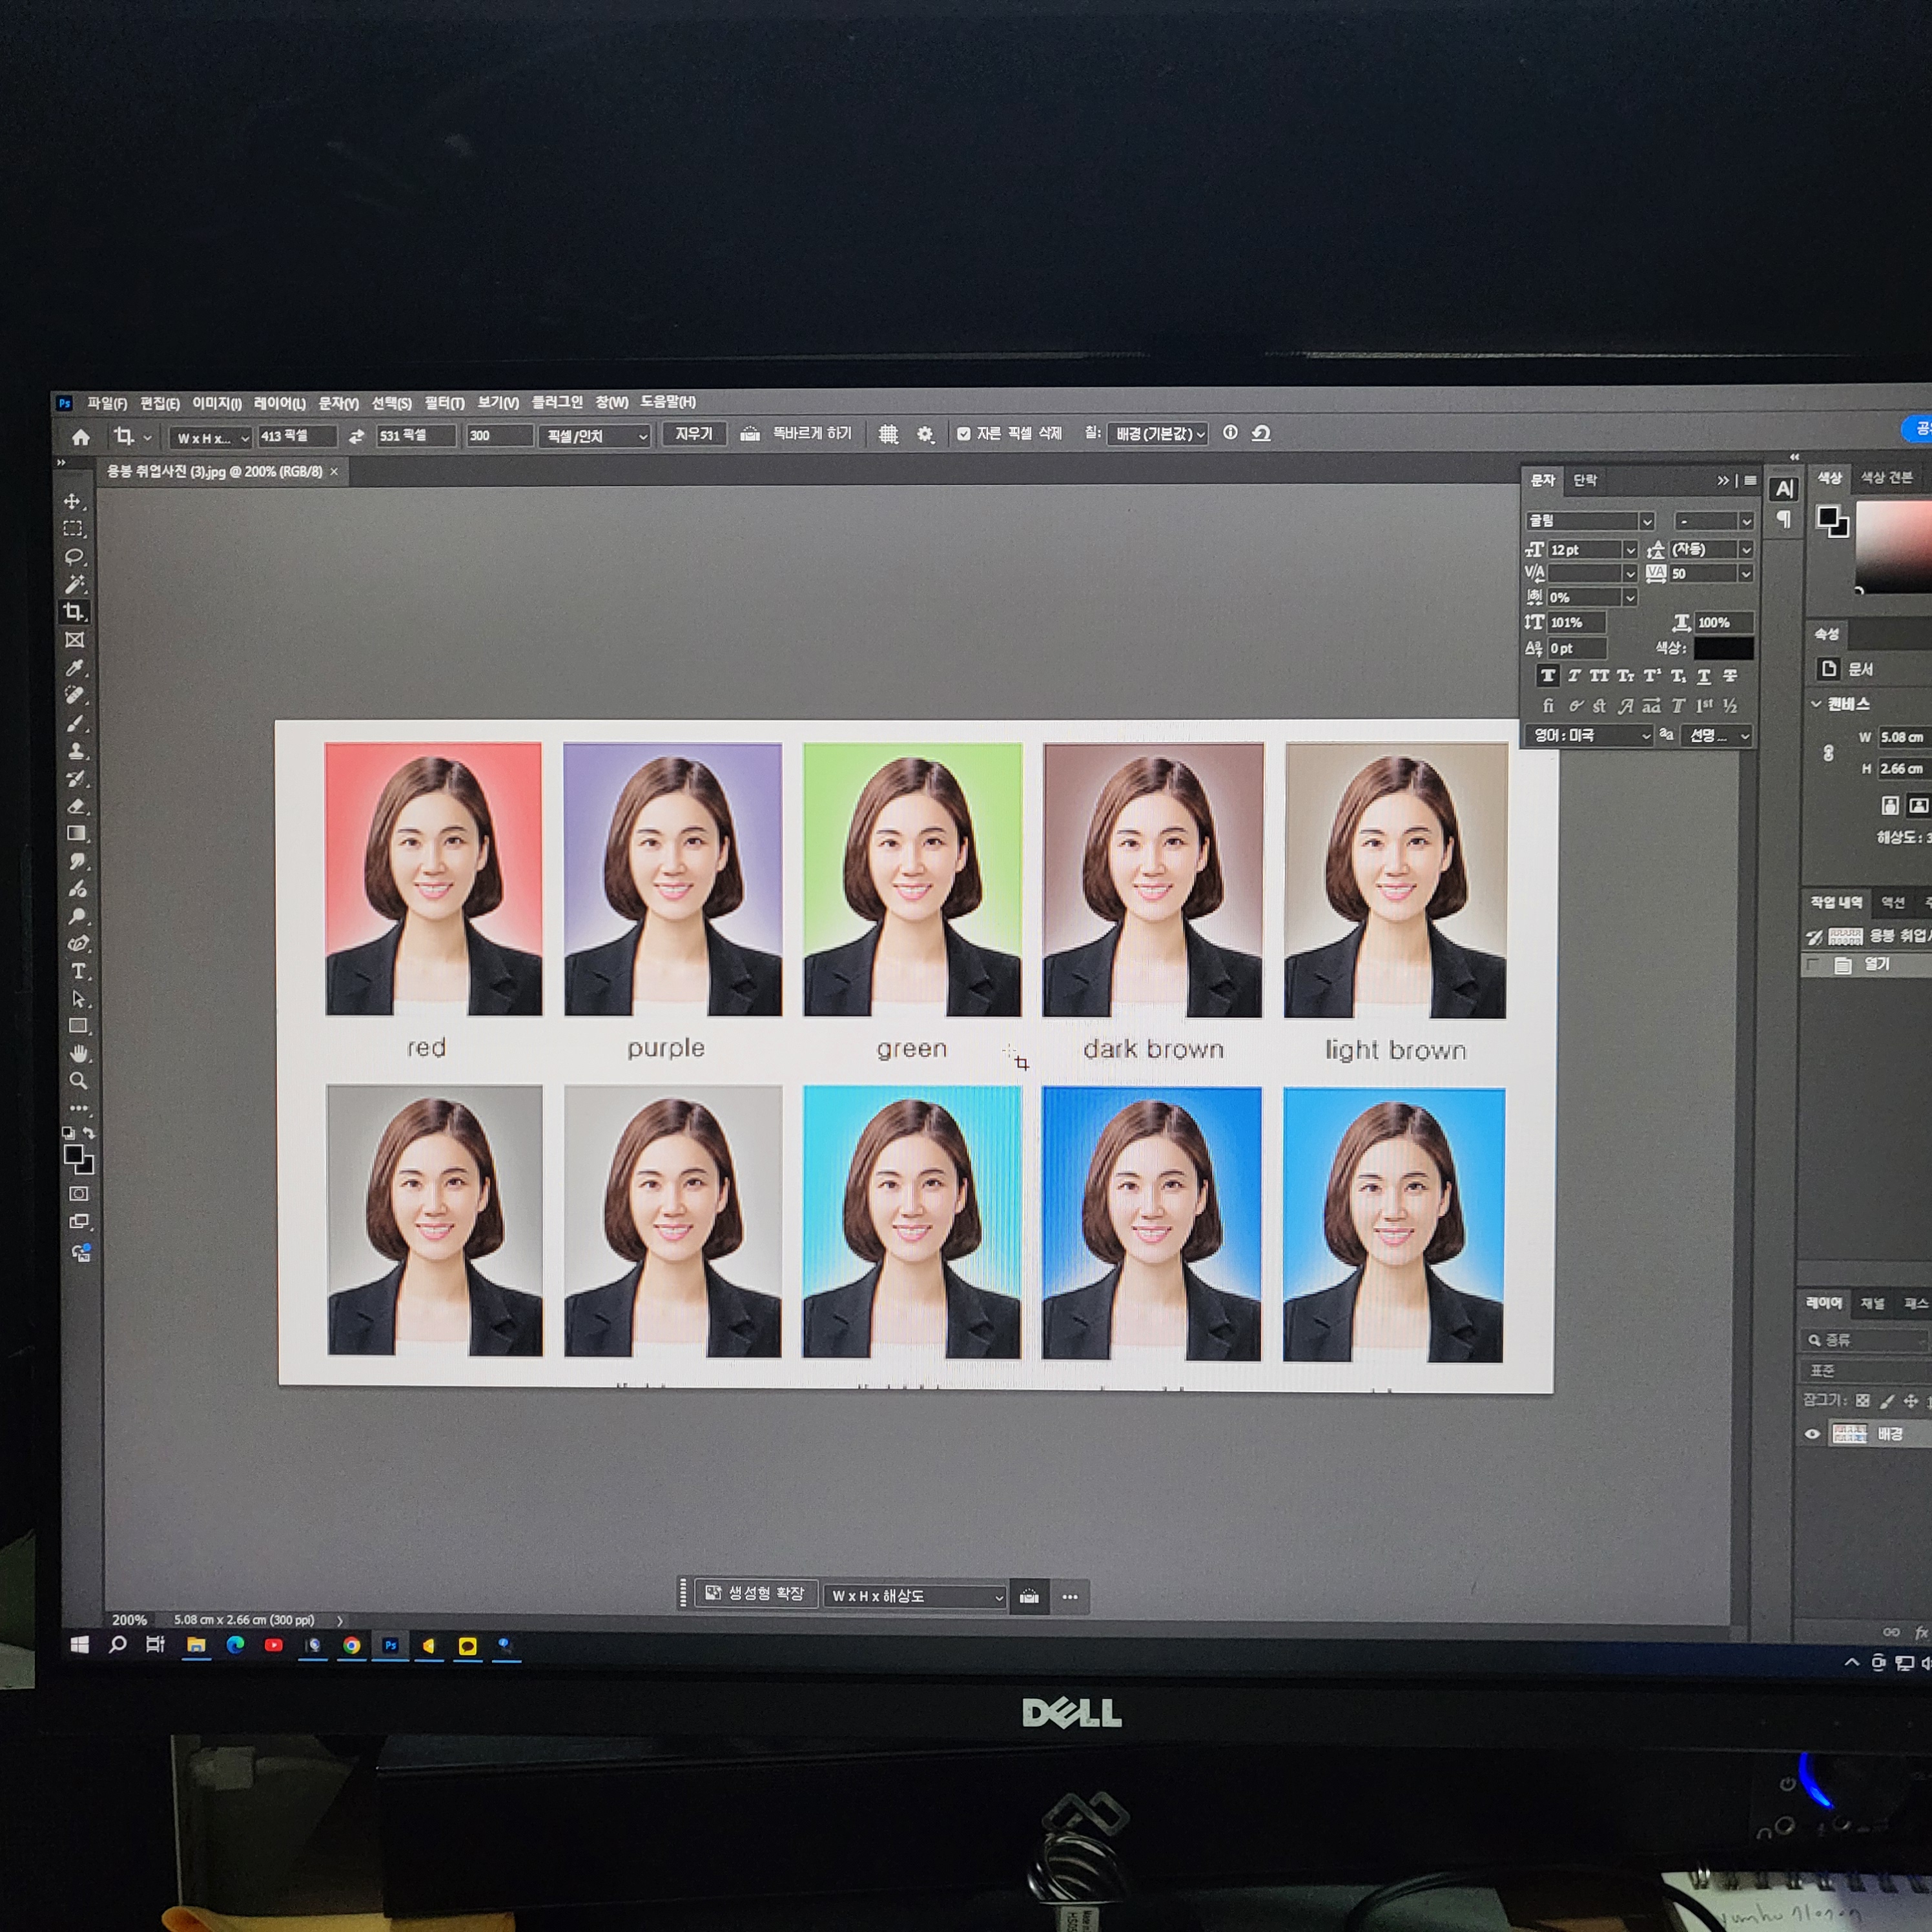Click the black text color swatch

click(x=1723, y=649)
